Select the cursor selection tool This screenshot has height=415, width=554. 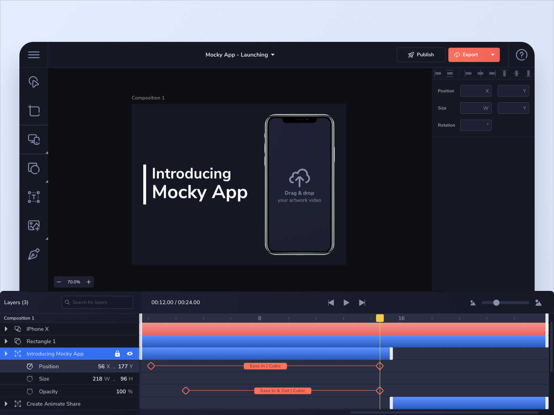[x=34, y=82]
